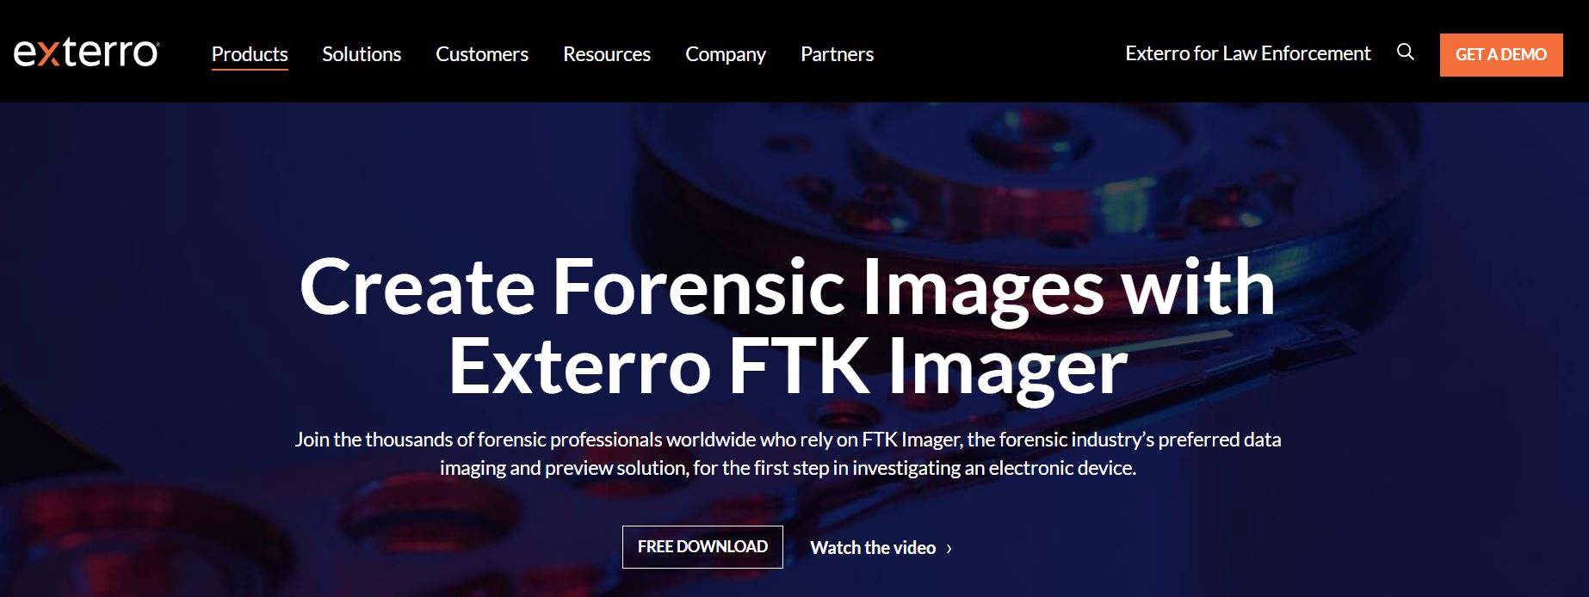Click the orange underline beneath Products

coord(250,69)
